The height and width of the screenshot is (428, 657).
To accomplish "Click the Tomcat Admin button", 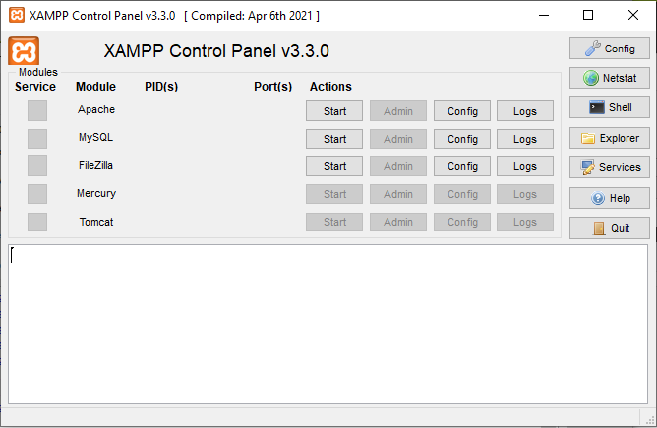I will point(398,222).
